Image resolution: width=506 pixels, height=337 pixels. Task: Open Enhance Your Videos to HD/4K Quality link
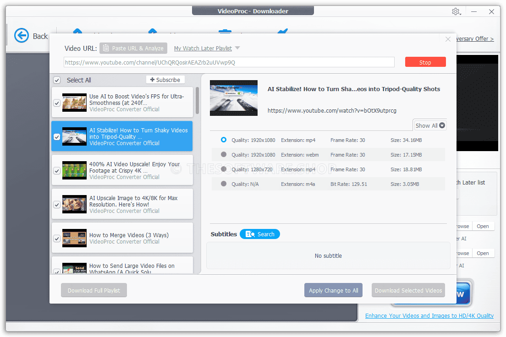click(429, 316)
